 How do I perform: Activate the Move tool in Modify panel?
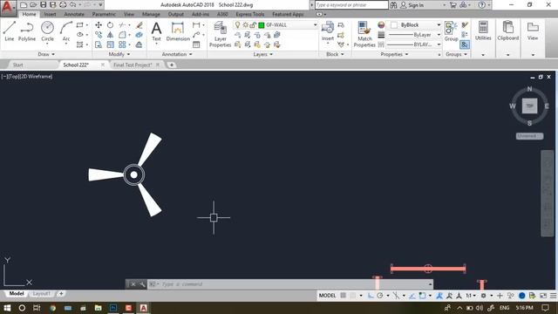(x=99, y=25)
